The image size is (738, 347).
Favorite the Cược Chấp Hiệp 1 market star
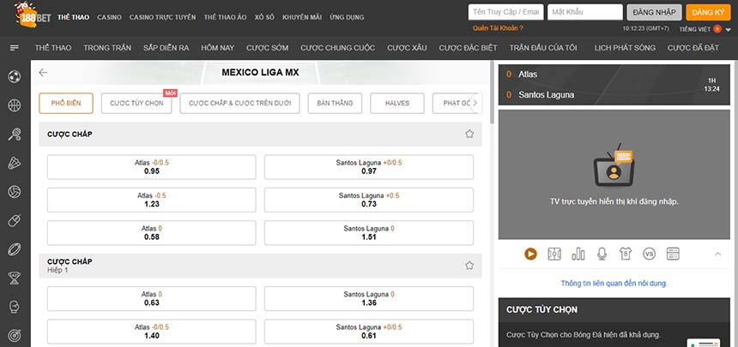(x=469, y=266)
